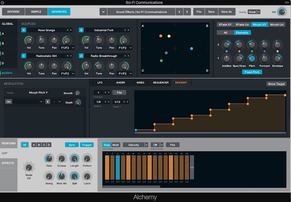Click the modulation Depth knob
The width and height of the screenshot is (291, 202).
[x=77, y=102]
